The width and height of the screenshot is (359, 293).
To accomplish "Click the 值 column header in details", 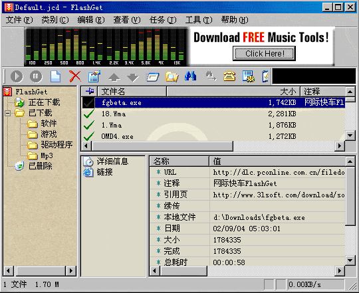I will 277,161.
